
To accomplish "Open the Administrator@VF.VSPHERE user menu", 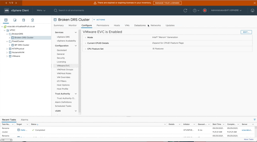I will click(x=226, y=10).
